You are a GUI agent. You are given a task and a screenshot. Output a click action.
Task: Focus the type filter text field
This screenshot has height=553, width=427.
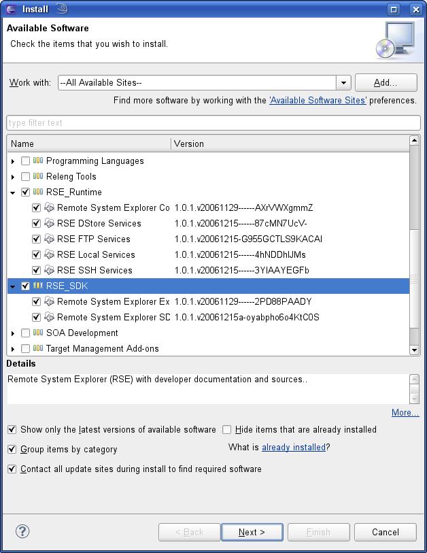213,123
